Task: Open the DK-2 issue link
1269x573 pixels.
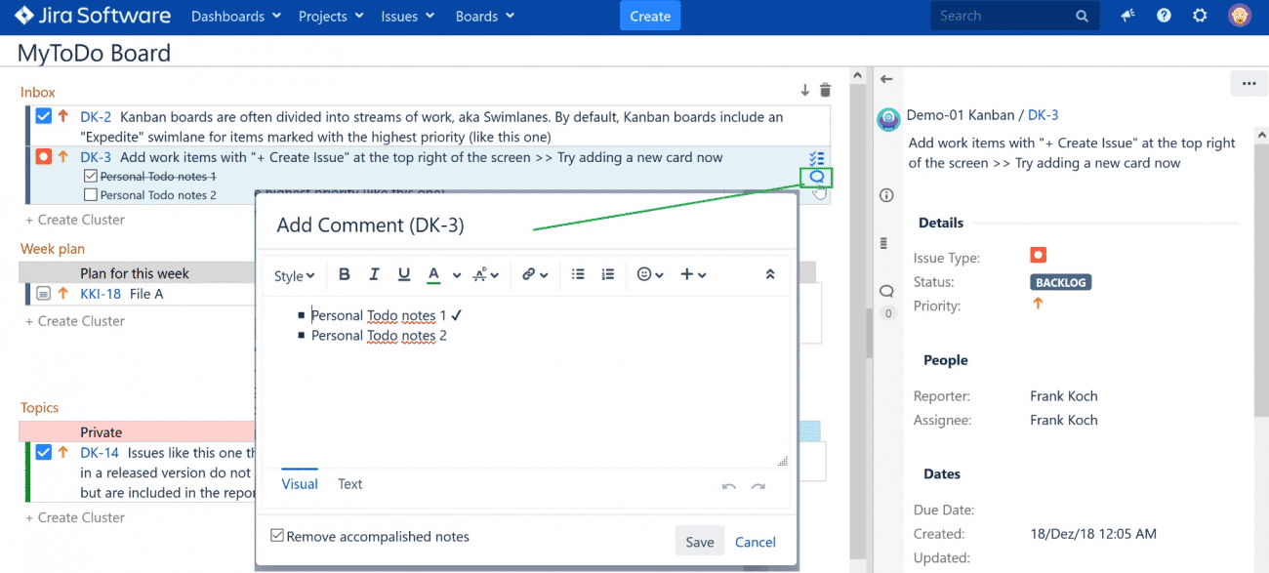Action: coord(96,117)
